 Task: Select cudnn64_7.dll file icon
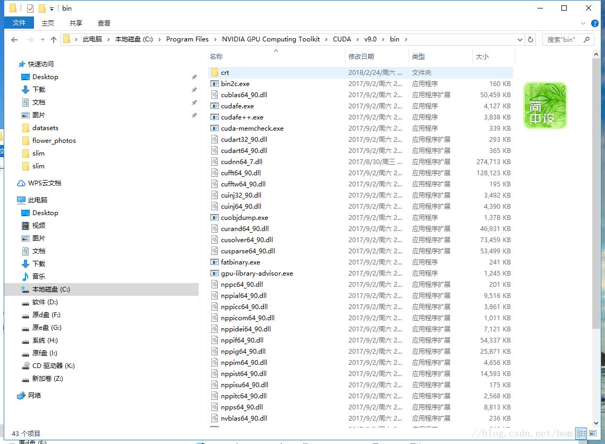[x=215, y=161]
